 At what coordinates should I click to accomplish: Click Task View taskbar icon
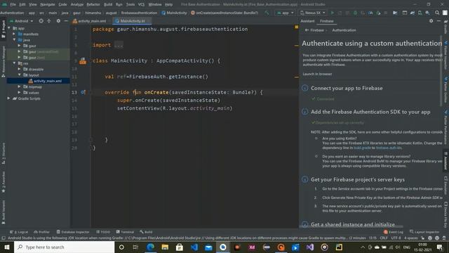coord(135,247)
